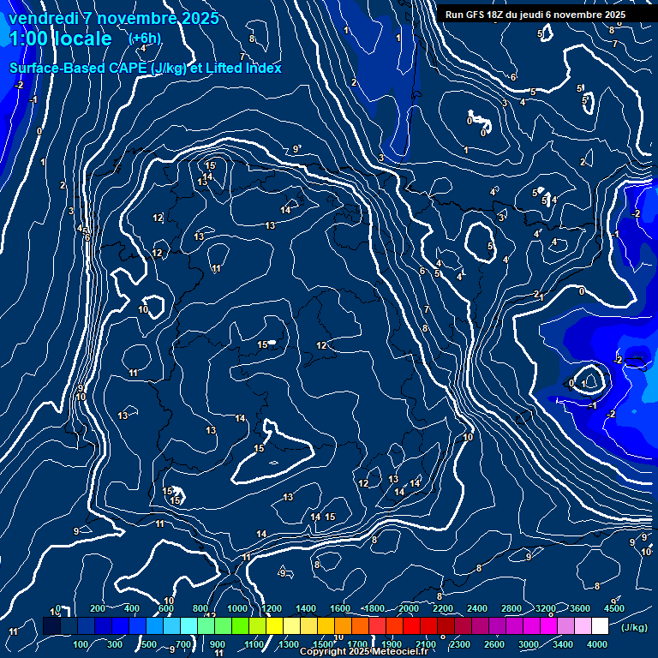Click the darkest first legend swatch
Image resolution: width=658 pixels, height=658 pixels.
[x=51, y=627]
